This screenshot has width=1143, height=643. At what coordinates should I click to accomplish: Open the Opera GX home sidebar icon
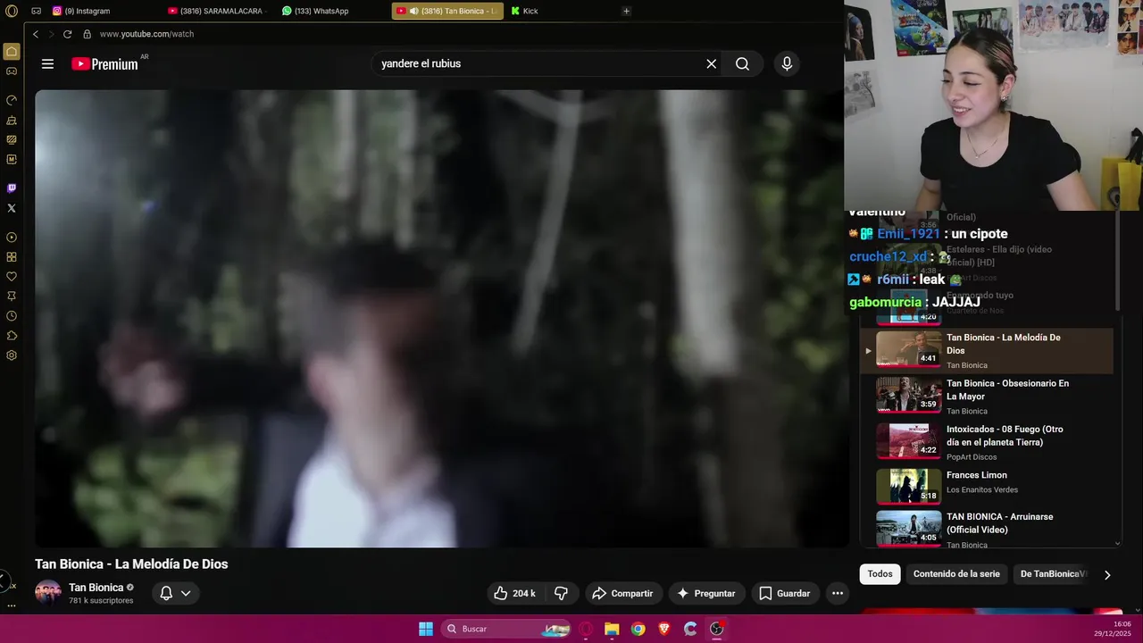[12, 52]
